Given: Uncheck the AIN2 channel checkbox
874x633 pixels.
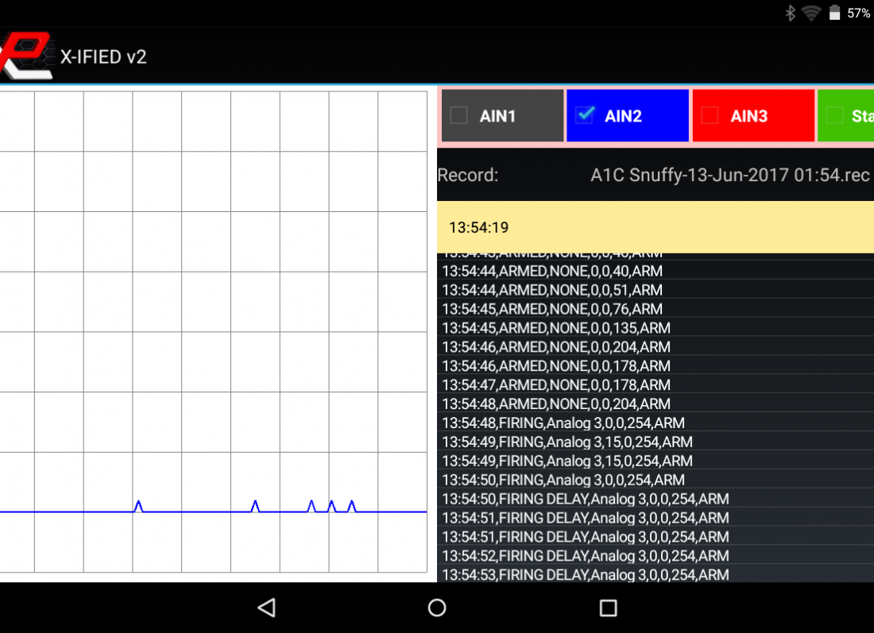Looking at the screenshot, I should pyautogui.click(x=586, y=116).
